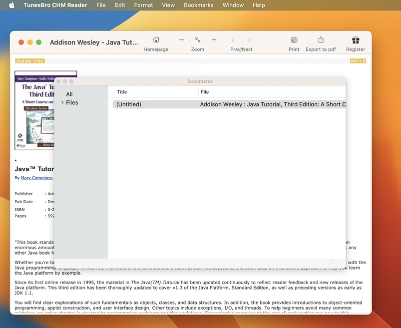
Task: Activate the Files sidebar filter
Action: pos(72,102)
